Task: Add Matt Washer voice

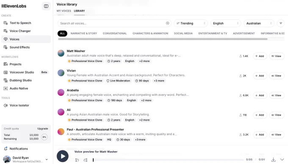Action: [x=260, y=56]
